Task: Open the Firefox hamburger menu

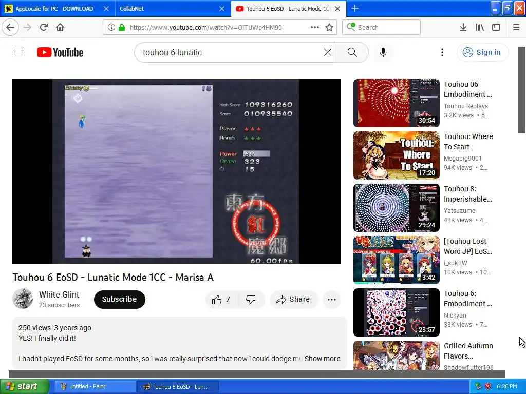Action: (516, 27)
